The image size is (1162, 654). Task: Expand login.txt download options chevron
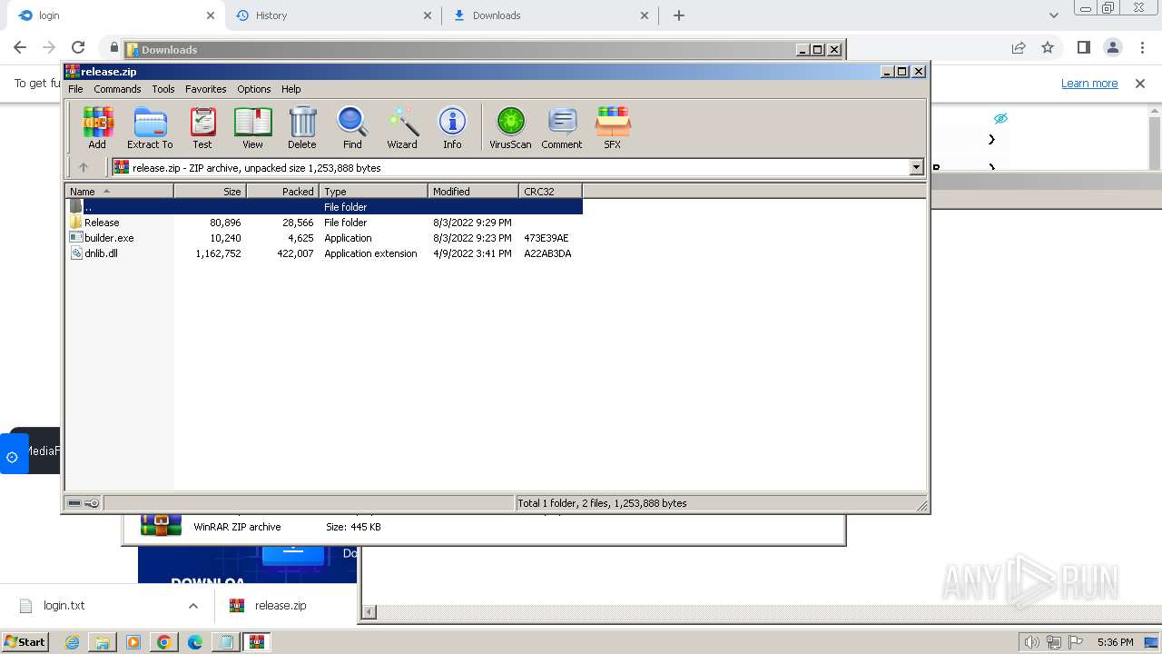(192, 606)
